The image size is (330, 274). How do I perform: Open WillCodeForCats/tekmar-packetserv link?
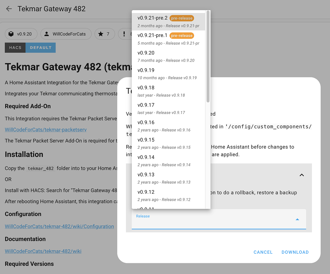46,130
